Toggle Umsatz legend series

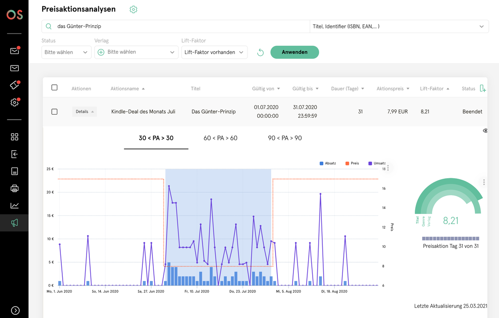tap(377, 163)
